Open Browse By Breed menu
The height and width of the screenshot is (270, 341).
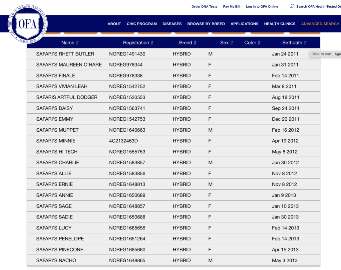[x=206, y=24]
